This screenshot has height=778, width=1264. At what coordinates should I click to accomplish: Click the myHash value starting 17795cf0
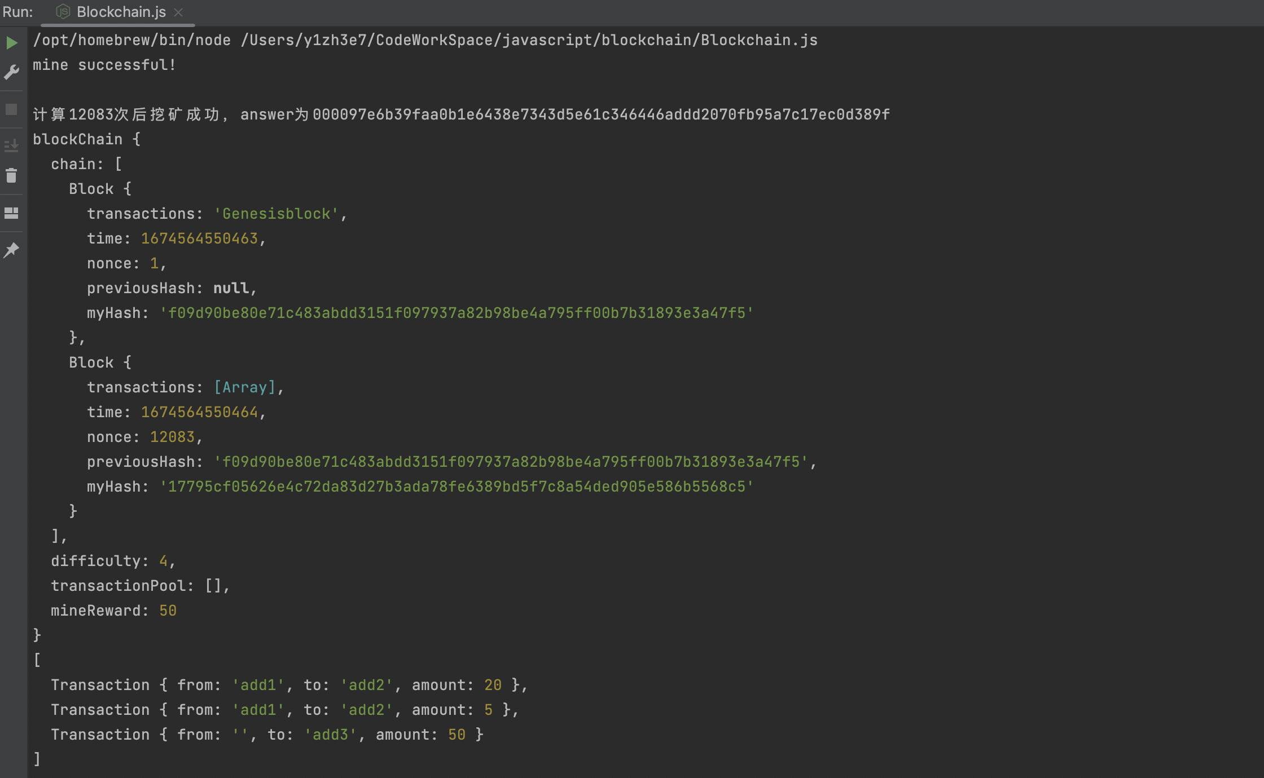click(457, 487)
